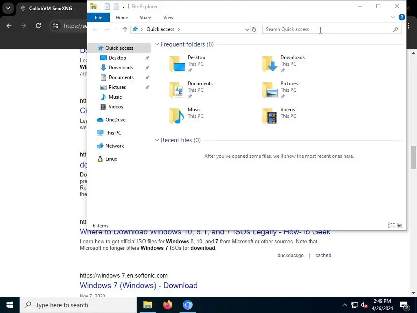Collapse the Recent files group
The width and height of the screenshot is (417, 313).
click(157, 140)
